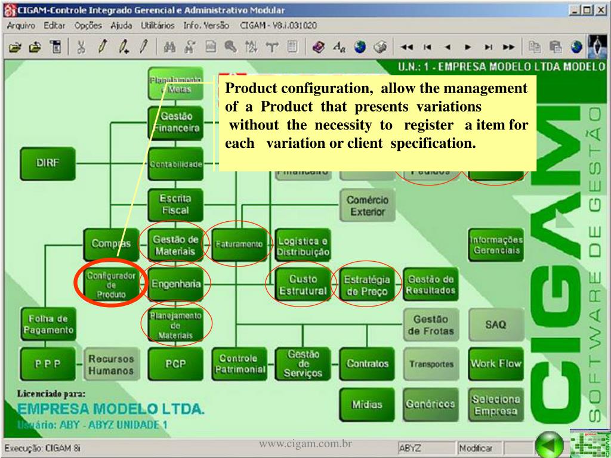Open the Arquivo menu
This screenshot has height=458, width=611.
coord(21,26)
